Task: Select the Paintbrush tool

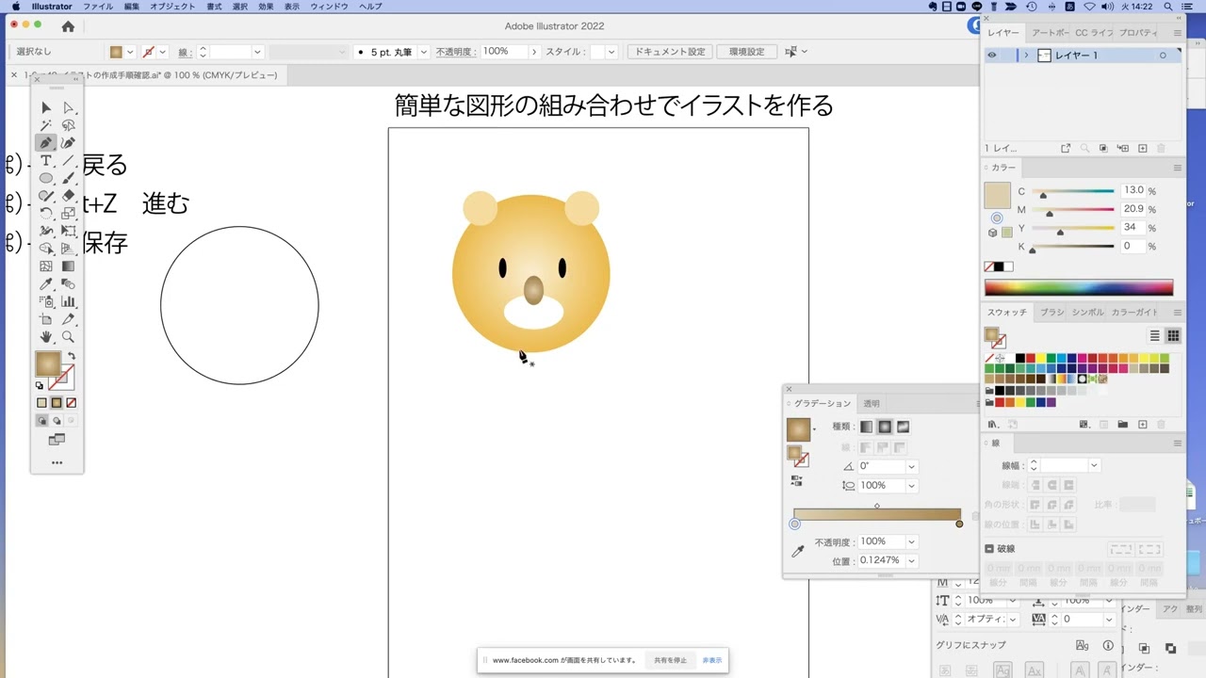Action: pos(68,178)
